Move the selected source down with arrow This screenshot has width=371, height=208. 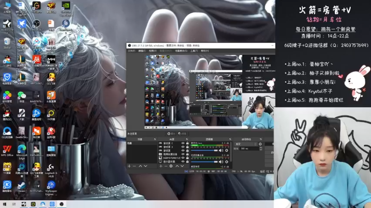click(182, 166)
